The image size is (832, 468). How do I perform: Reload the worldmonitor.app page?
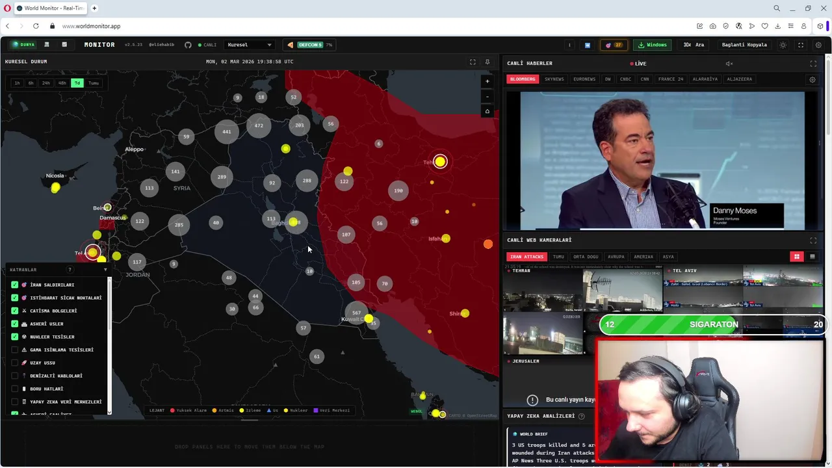36,26
